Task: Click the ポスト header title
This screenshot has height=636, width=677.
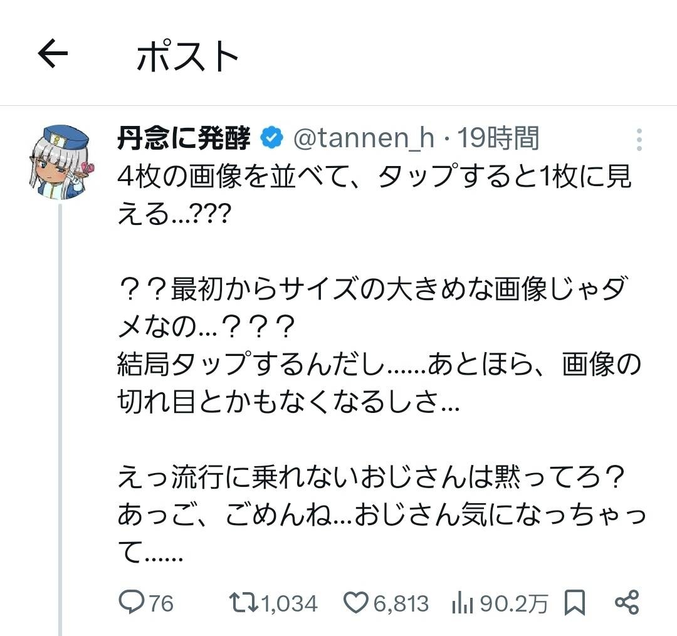Action: [187, 57]
